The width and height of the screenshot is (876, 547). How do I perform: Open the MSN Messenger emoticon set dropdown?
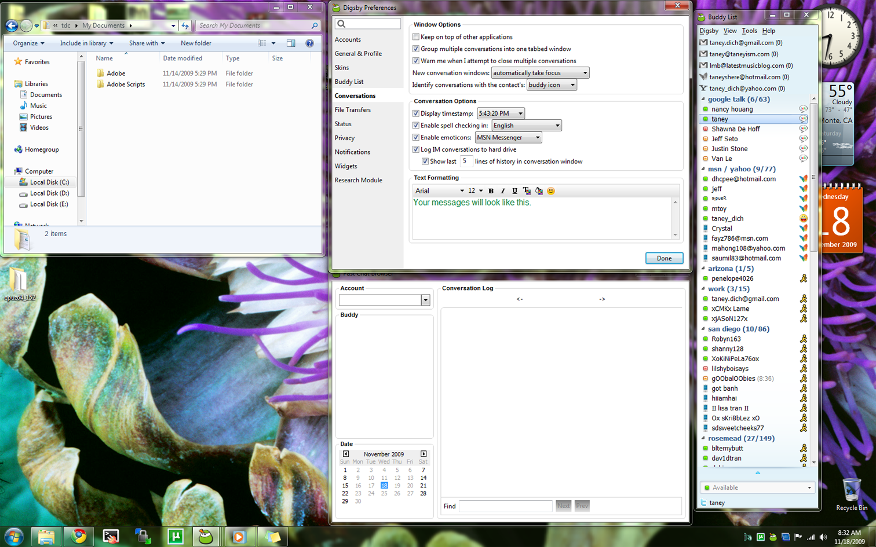[508, 138]
